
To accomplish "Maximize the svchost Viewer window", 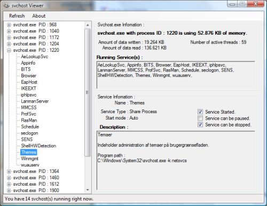I will coord(242,4).
